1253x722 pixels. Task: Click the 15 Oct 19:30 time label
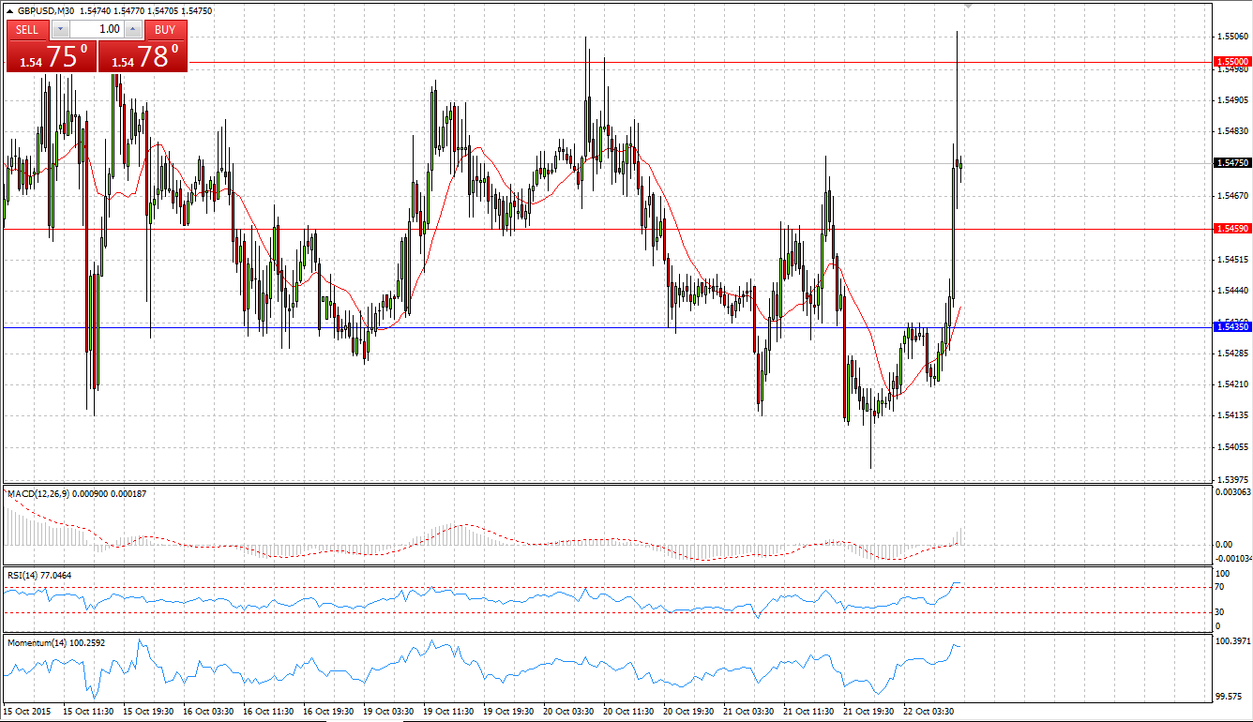pyautogui.click(x=149, y=712)
